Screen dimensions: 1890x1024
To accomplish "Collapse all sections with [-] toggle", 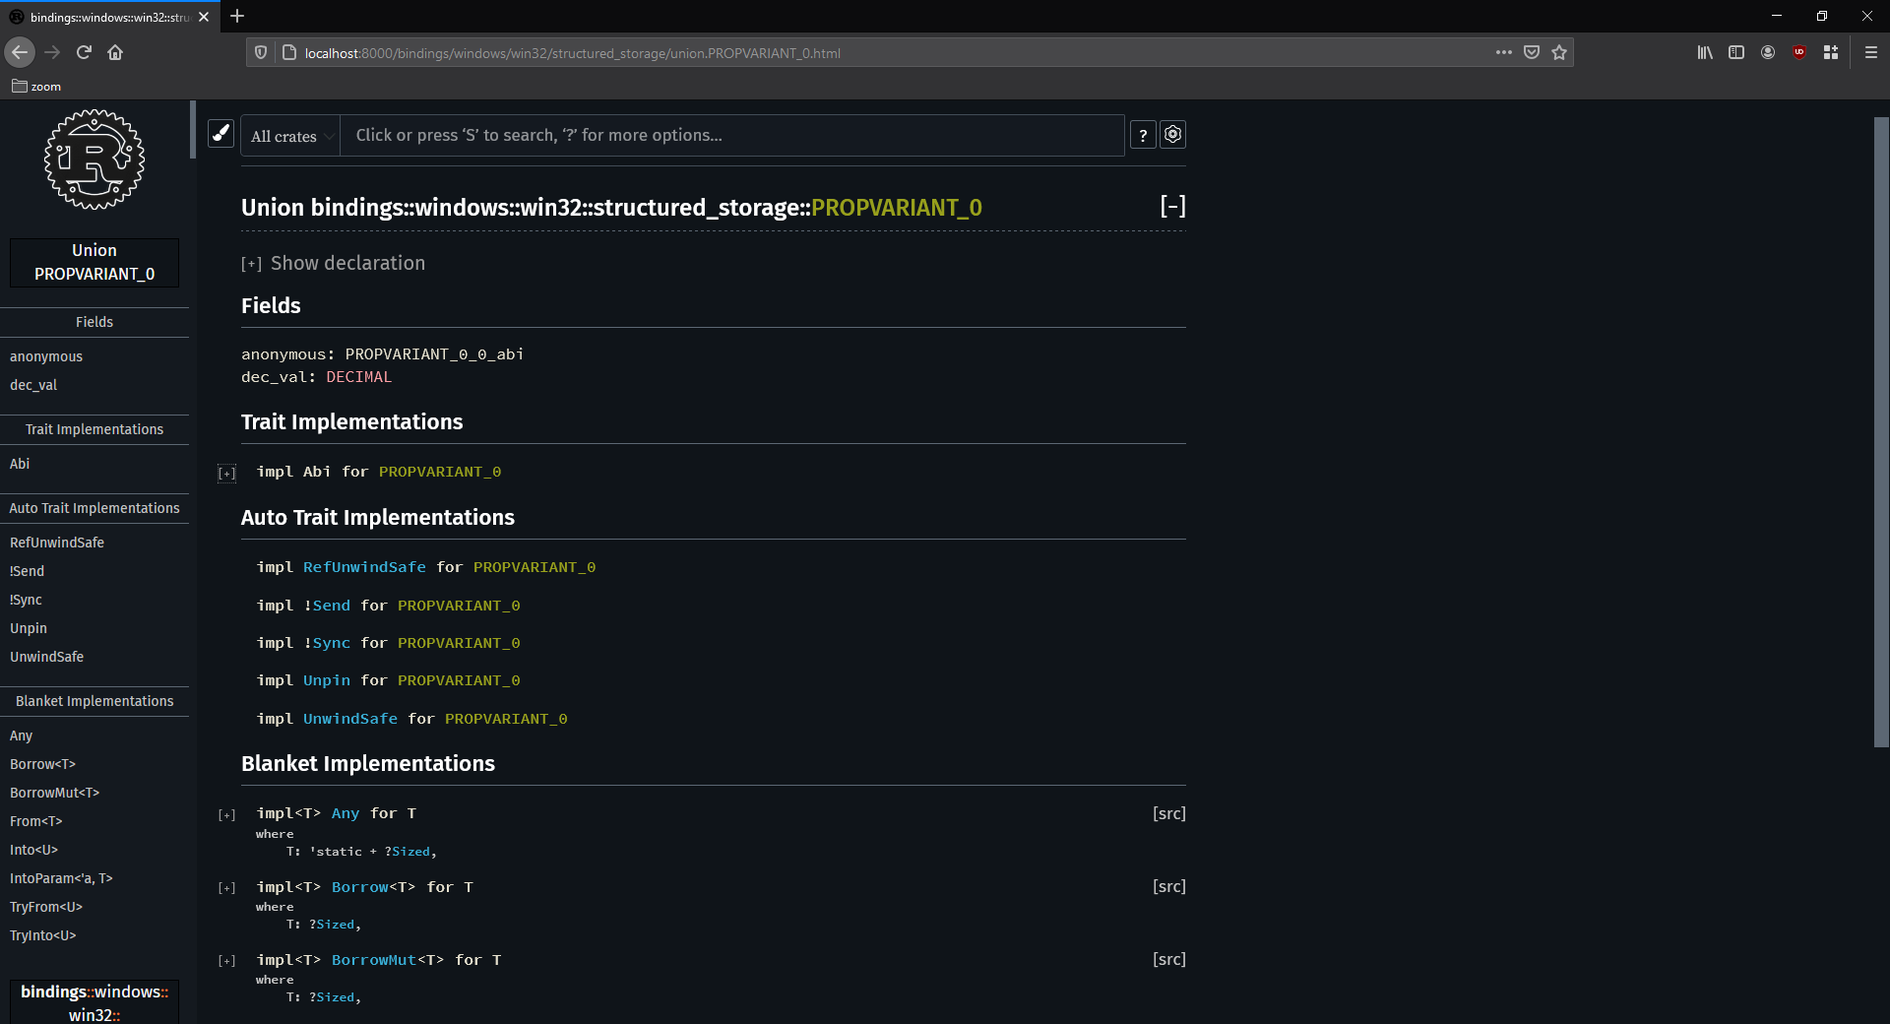I will coord(1172,206).
